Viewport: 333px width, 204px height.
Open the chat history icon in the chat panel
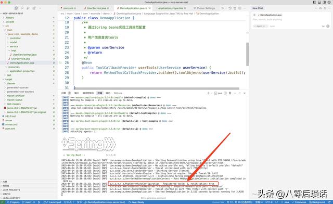click(325, 8)
